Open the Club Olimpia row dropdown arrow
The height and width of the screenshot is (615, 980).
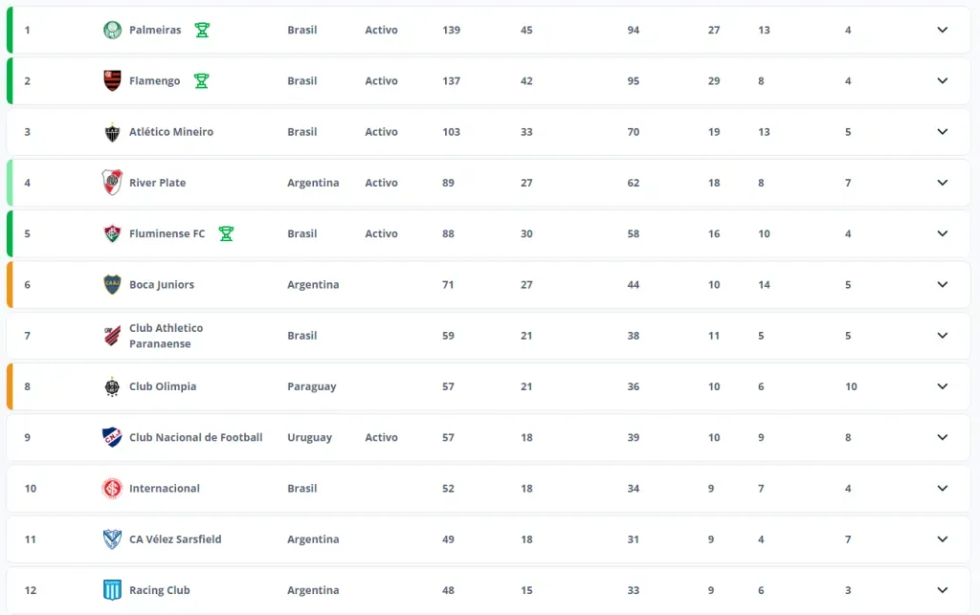tap(942, 386)
